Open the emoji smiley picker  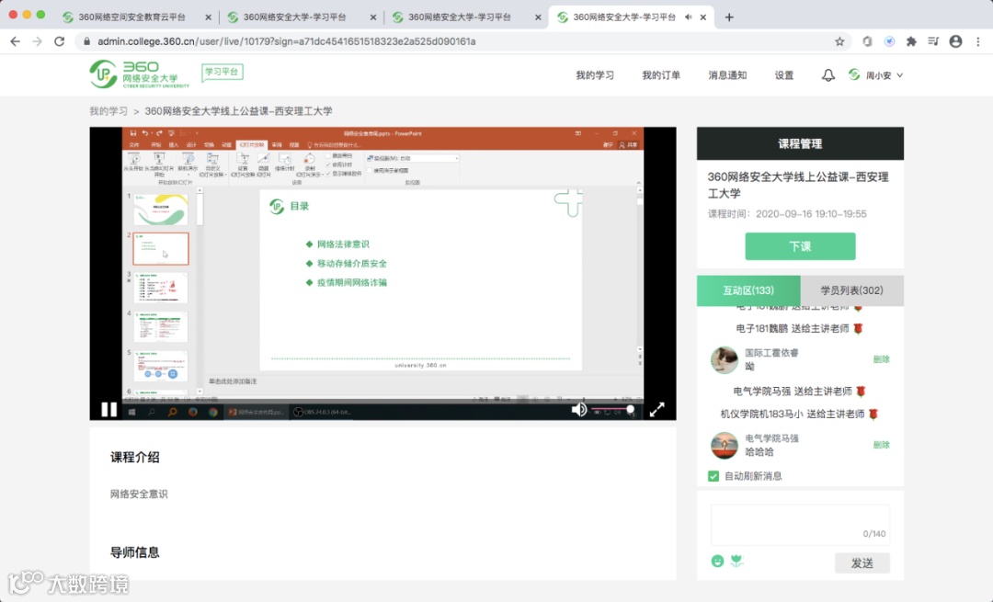click(717, 561)
